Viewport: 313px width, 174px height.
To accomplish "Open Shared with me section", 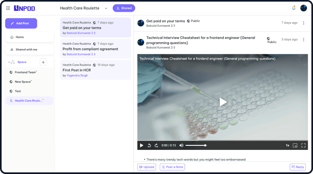I will [29, 50].
